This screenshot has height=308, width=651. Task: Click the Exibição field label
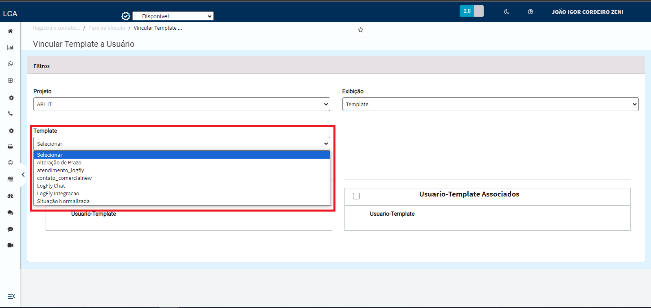[353, 91]
